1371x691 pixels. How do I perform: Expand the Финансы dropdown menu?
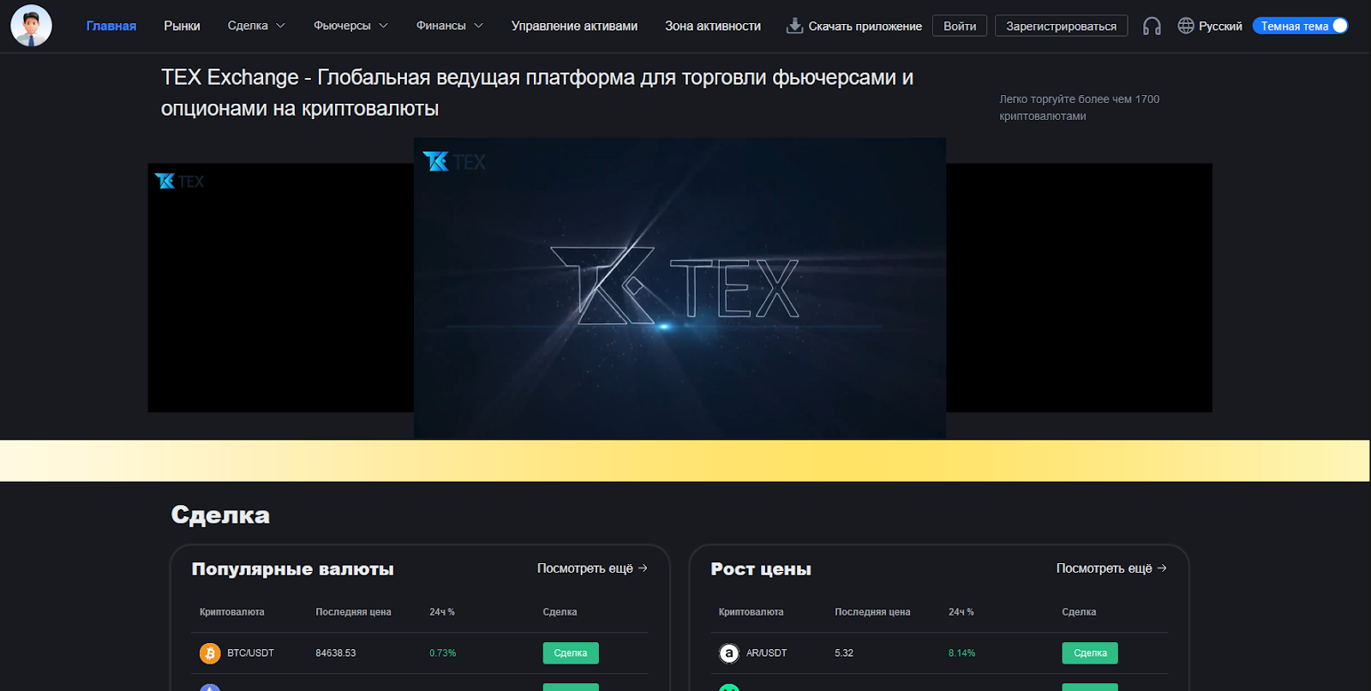coord(450,26)
